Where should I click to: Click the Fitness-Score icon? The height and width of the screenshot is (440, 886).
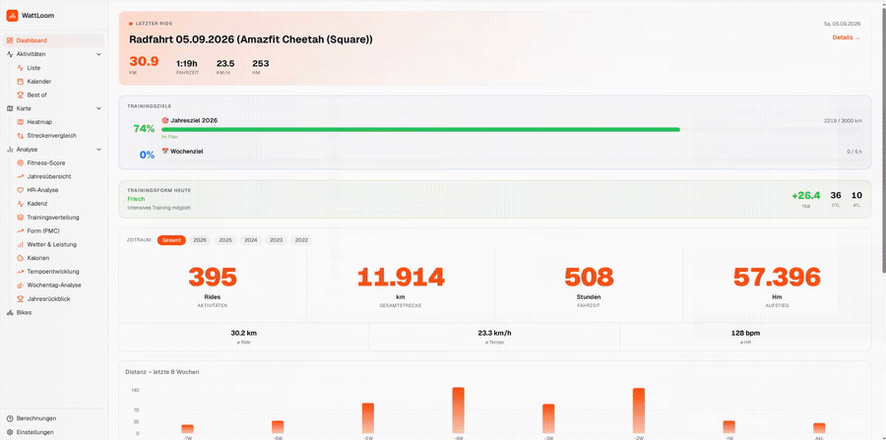tap(21, 162)
